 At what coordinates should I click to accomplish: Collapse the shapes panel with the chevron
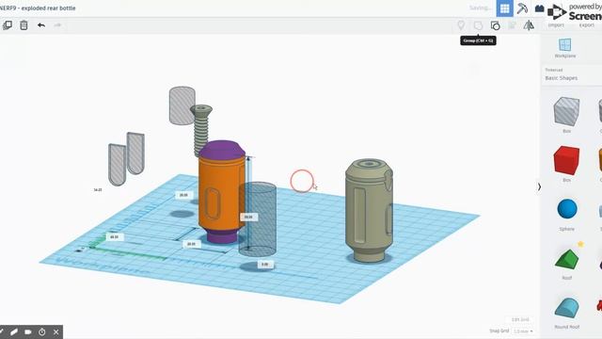[x=539, y=187]
